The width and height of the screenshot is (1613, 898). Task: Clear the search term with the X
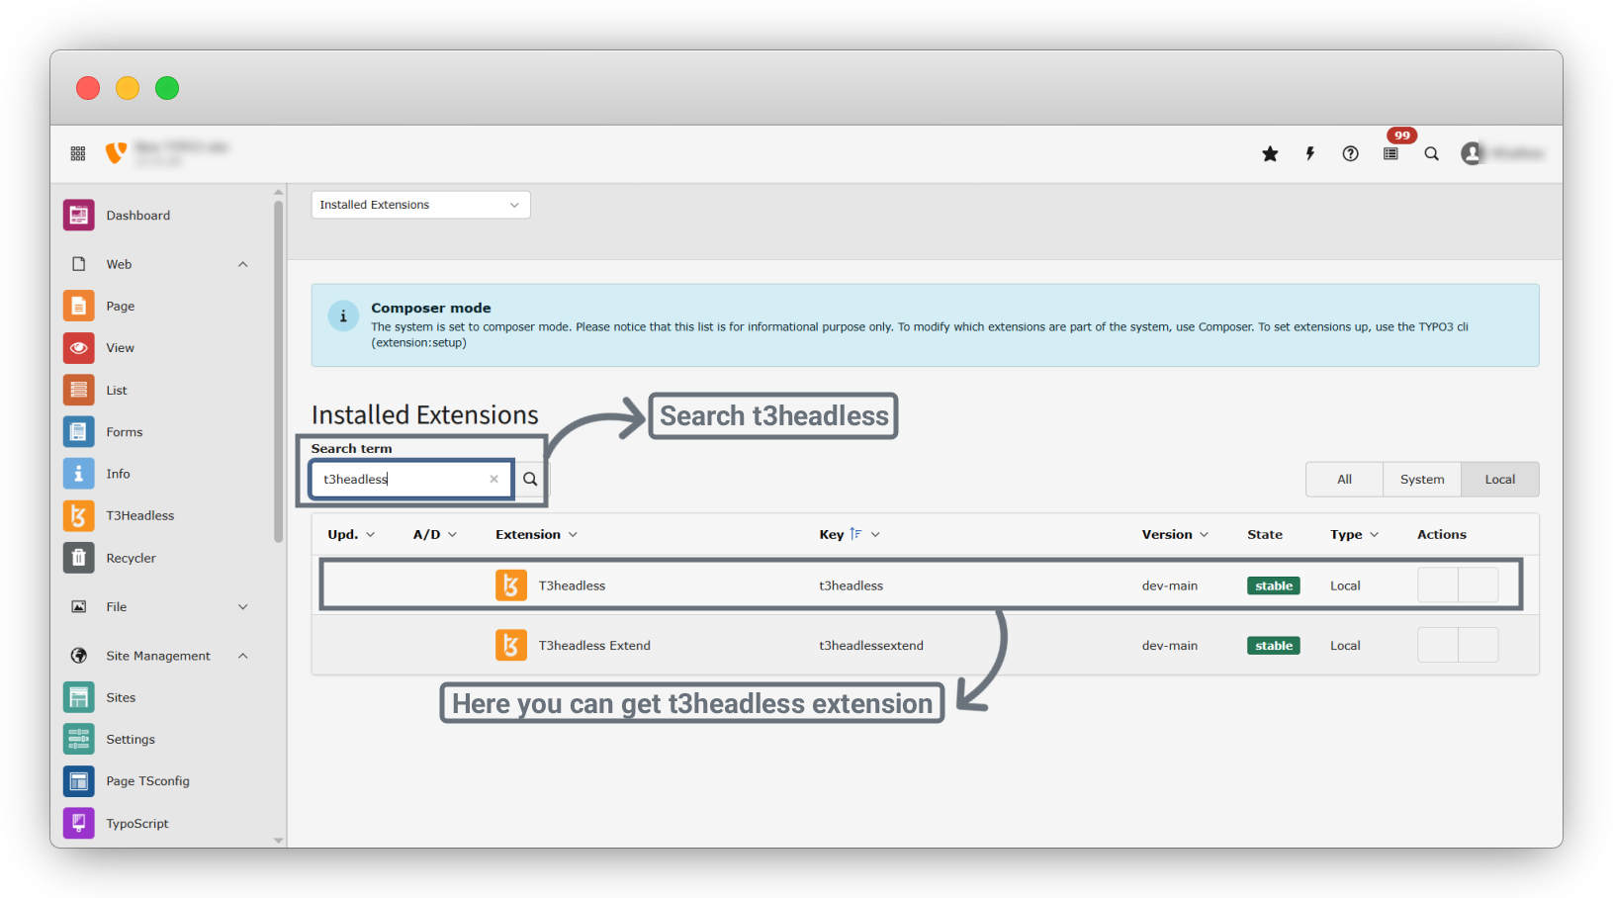[493, 479]
